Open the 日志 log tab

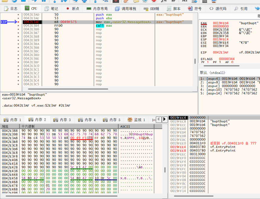(x=11, y=9)
